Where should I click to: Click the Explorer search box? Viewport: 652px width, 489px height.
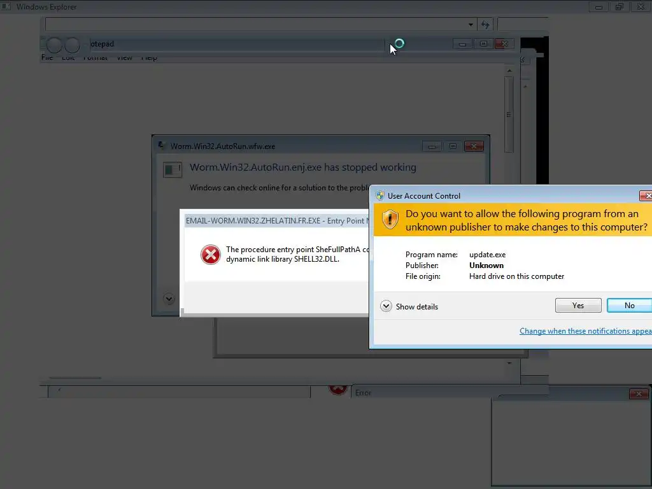pos(523,25)
